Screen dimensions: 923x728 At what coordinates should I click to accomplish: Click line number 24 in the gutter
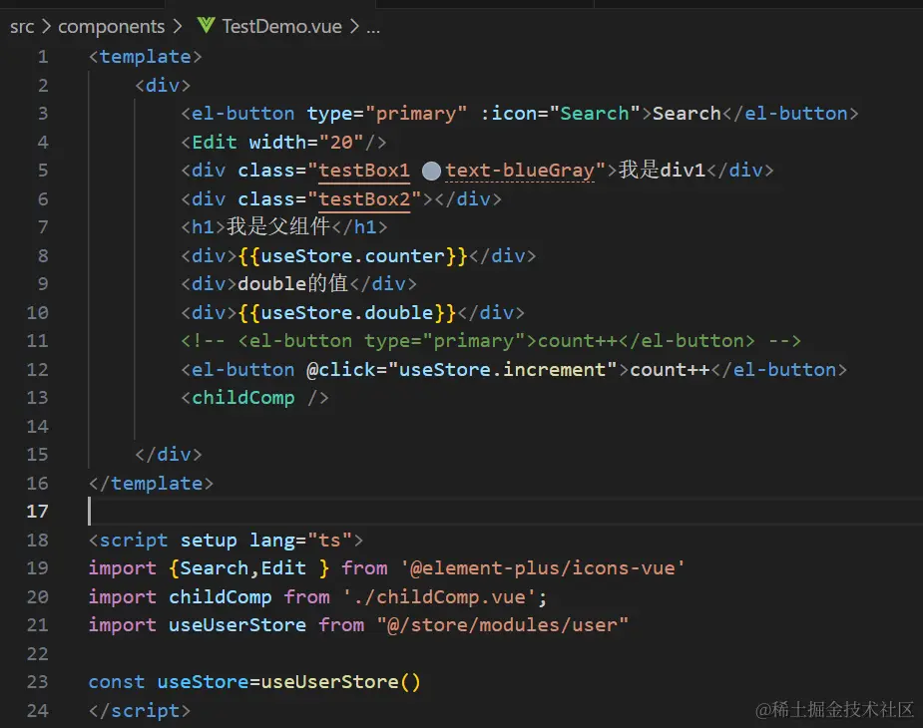tap(37, 710)
